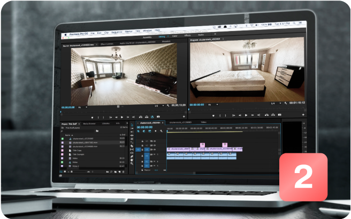This screenshot has height=219, width=351.
Task: Open the Window menu
Action: [x=147, y=30]
